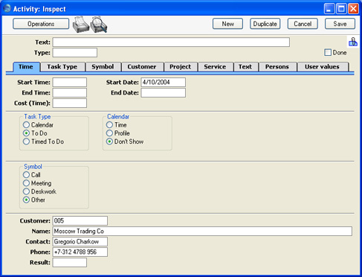Click the End Date field
The height and width of the screenshot is (277, 362).
coord(164,93)
